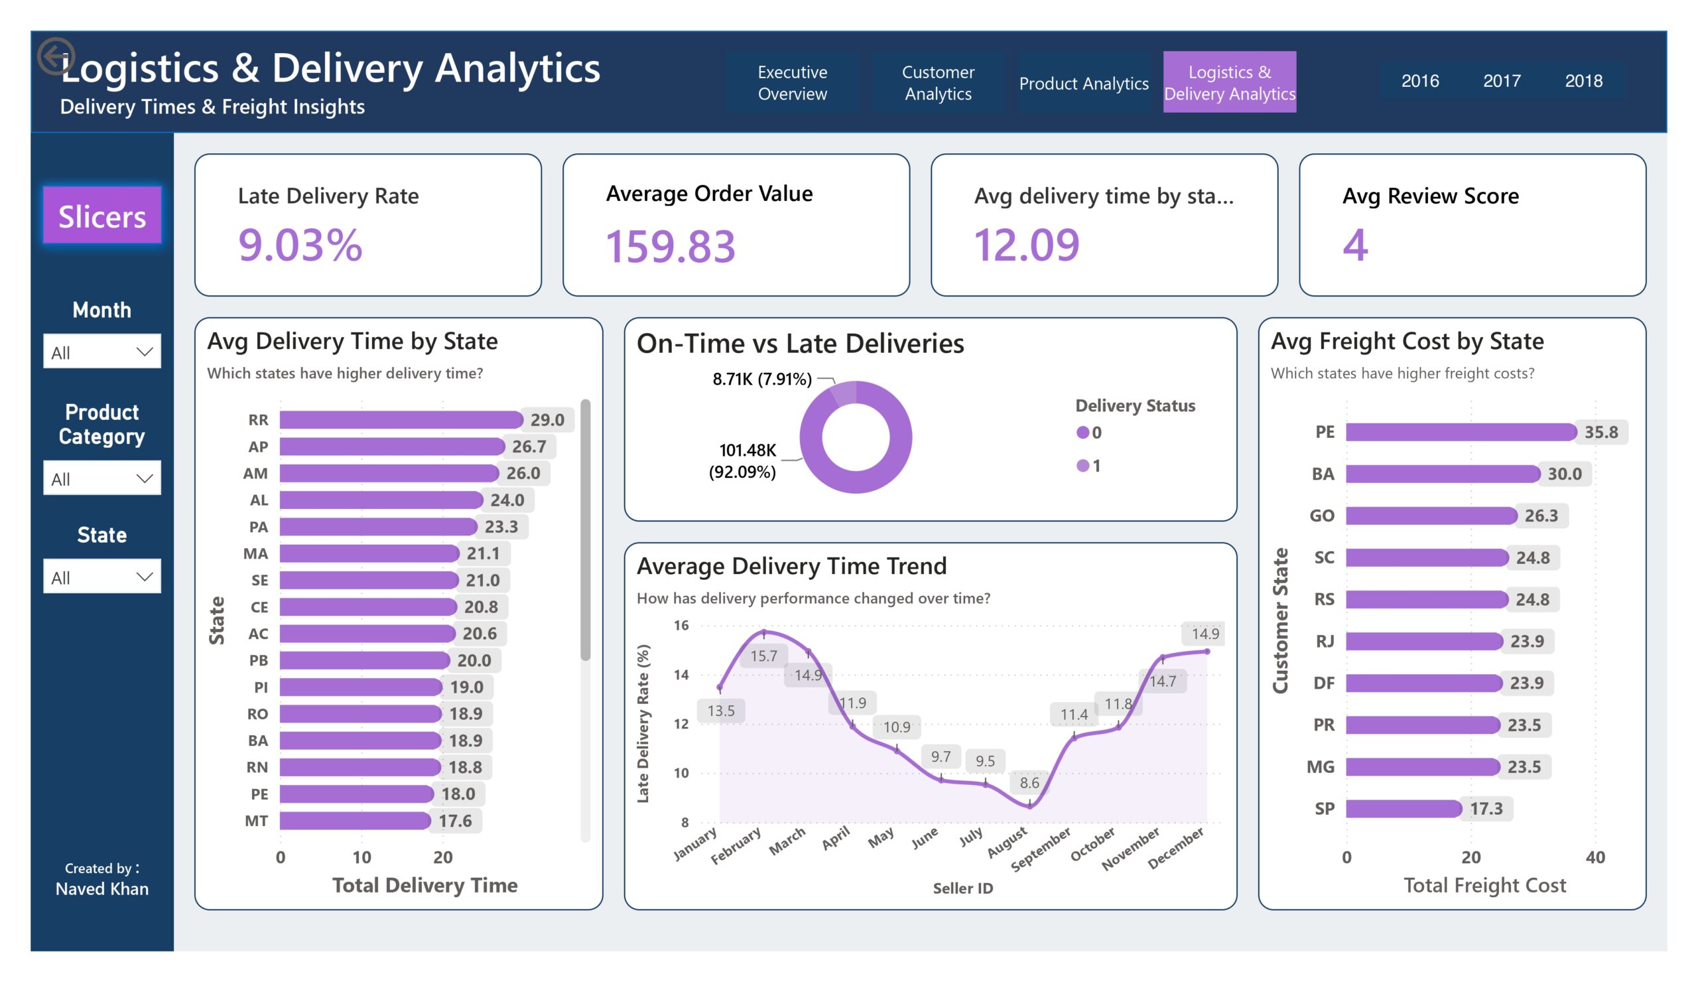Click the Slicers button

101,216
